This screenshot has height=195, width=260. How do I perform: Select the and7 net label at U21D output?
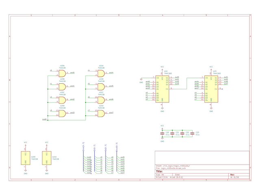point(111,113)
